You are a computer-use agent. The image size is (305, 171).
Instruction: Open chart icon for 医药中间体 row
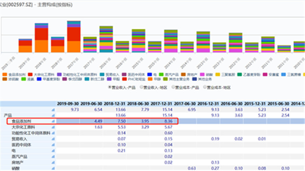pos(53,145)
